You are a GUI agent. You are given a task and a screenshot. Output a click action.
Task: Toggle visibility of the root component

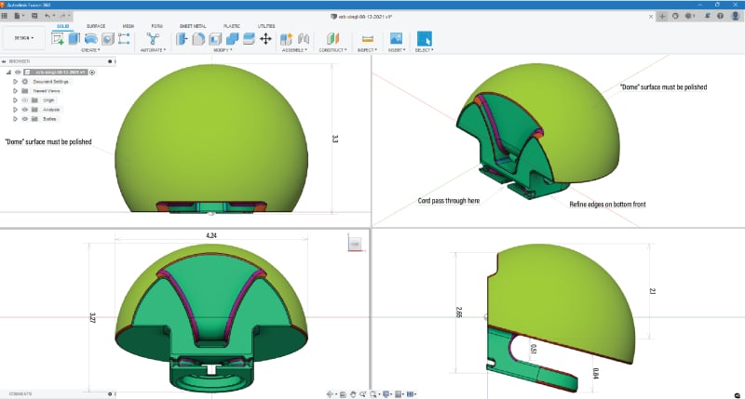tap(18, 73)
